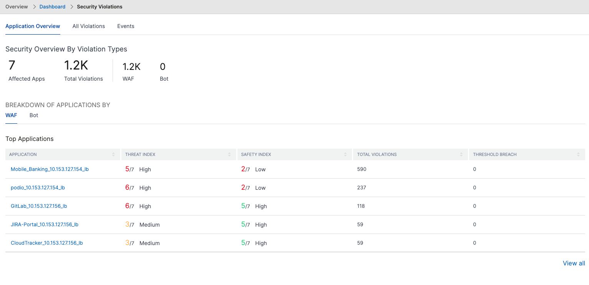This screenshot has height=285, width=589.
Task: Click CloudTracker safety index 5/7 High
Action: click(x=254, y=243)
